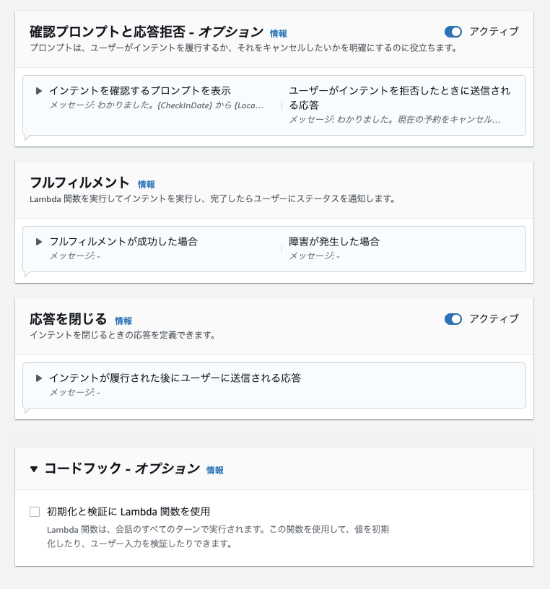Open the 情報 link in the コードフック header
The height and width of the screenshot is (589, 550).
coord(216,470)
